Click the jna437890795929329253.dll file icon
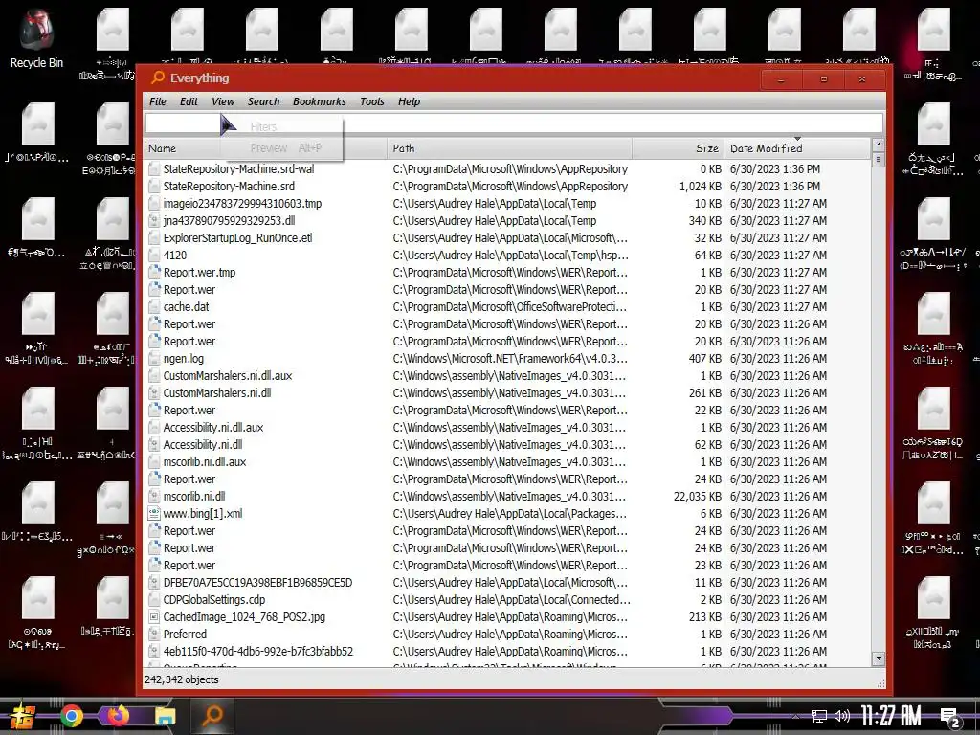980x735 pixels. [x=154, y=221]
